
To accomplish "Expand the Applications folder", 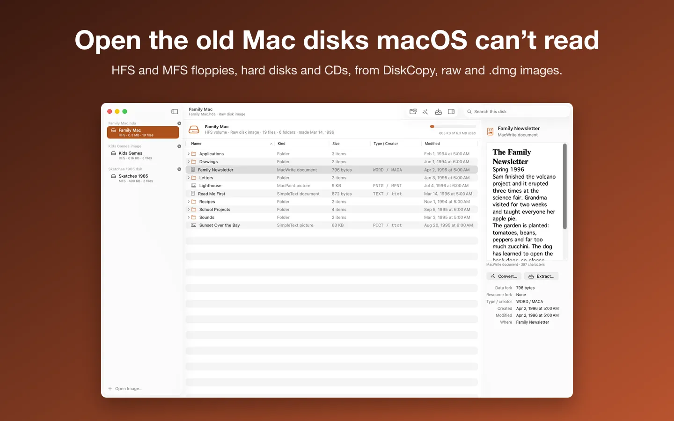I will tap(189, 154).
